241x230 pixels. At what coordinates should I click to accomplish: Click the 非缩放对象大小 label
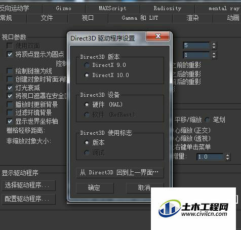point(29,141)
